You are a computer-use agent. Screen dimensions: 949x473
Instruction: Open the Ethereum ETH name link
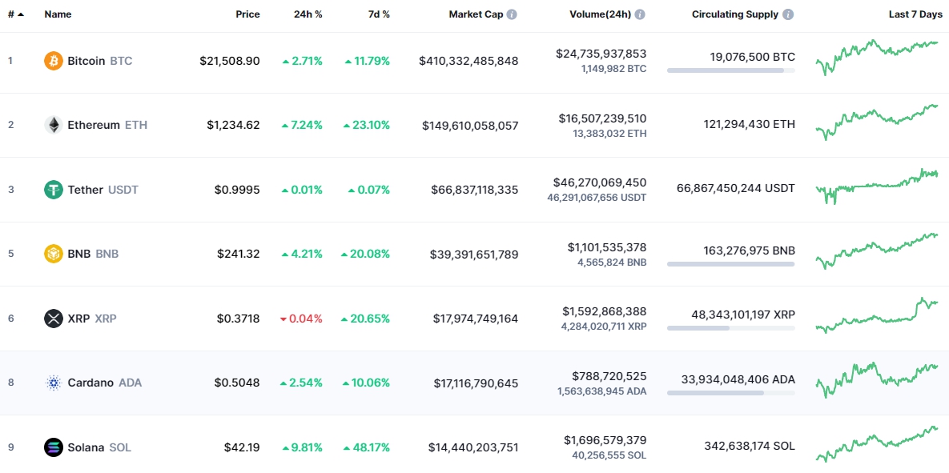point(107,125)
